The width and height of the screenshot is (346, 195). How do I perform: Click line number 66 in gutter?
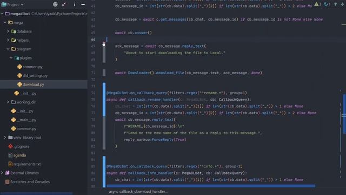pos(93,40)
